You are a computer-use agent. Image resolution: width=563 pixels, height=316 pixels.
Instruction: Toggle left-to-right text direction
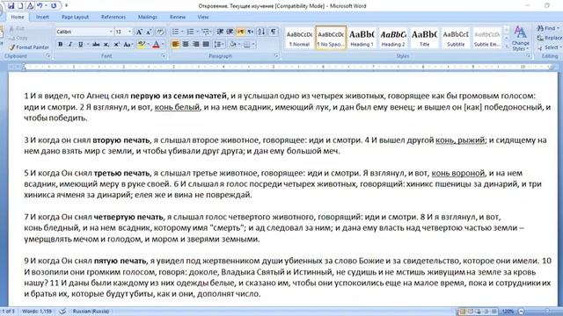240,32
